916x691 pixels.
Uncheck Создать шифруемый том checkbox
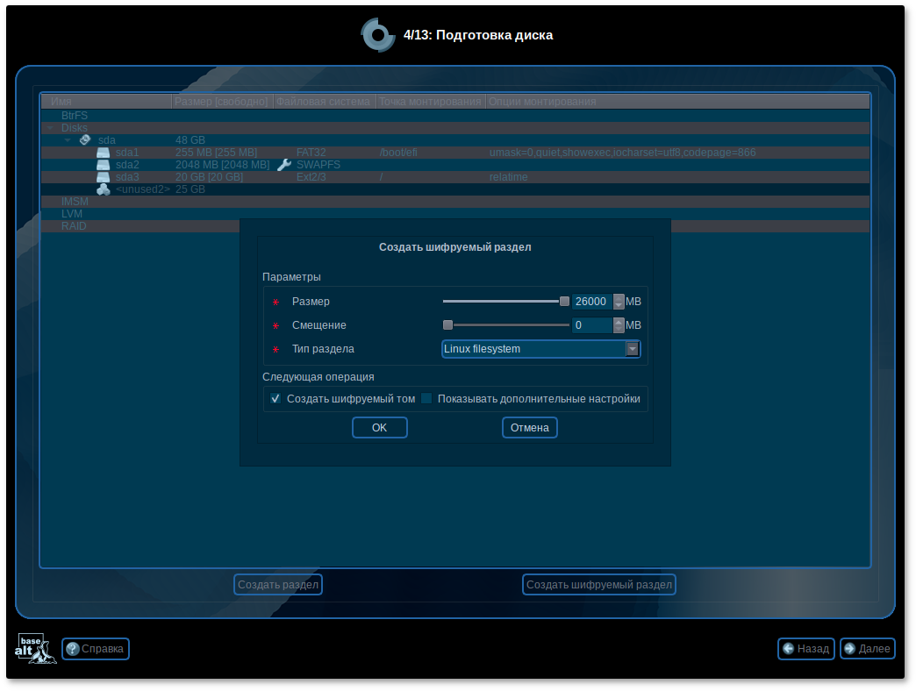276,399
